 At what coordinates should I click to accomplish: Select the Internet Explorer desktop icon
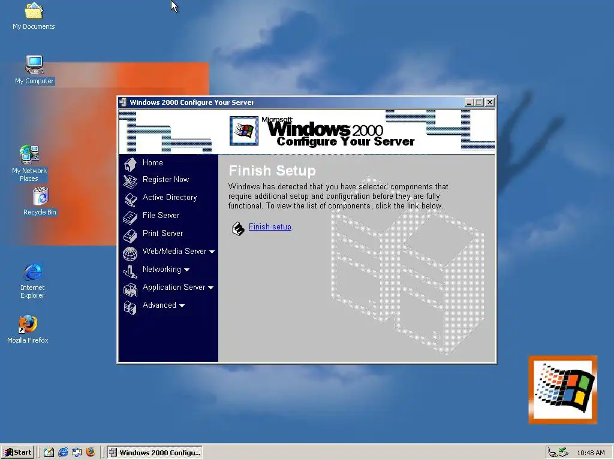click(32, 282)
